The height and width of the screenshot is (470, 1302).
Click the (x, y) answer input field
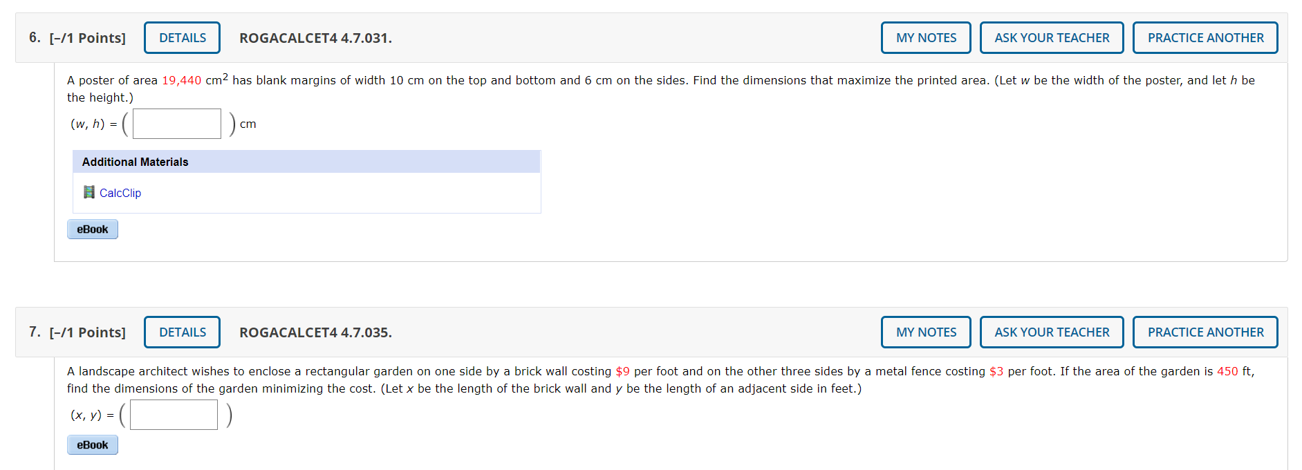173,414
